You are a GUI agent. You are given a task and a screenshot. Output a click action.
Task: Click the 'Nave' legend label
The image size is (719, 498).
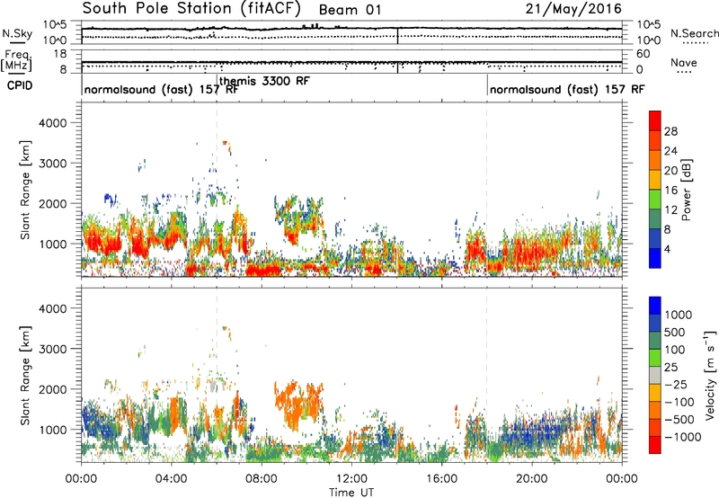point(684,63)
